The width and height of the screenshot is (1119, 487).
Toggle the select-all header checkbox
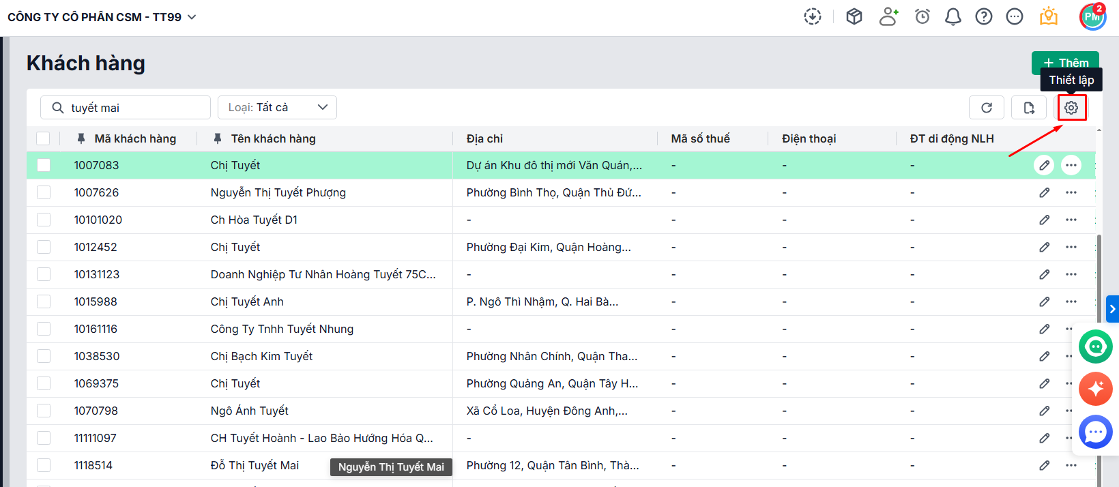point(43,138)
